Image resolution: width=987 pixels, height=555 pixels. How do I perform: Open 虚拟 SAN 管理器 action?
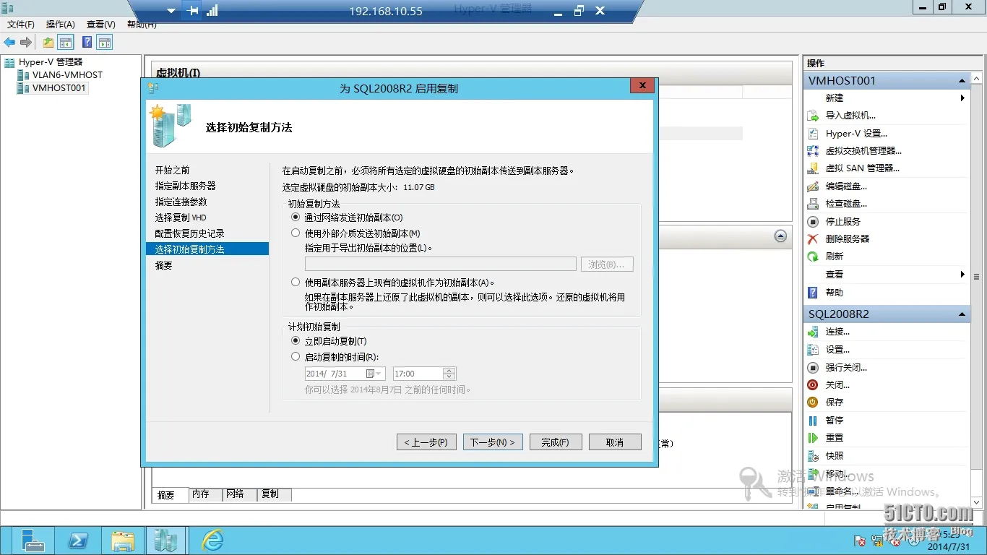click(862, 168)
